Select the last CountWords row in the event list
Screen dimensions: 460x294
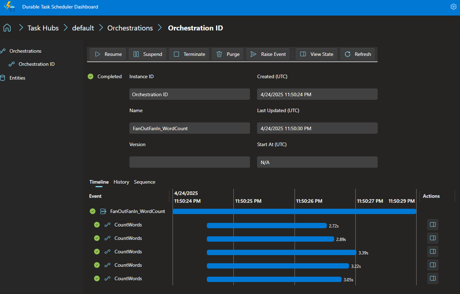[127, 278]
